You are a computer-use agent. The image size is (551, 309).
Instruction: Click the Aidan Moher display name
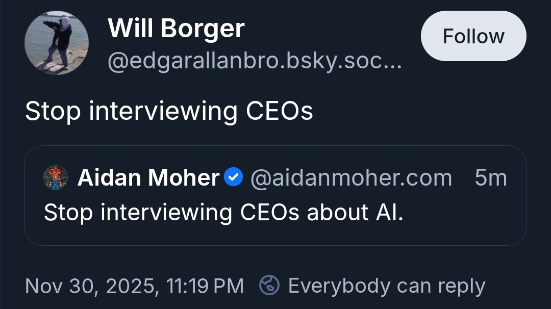click(148, 178)
